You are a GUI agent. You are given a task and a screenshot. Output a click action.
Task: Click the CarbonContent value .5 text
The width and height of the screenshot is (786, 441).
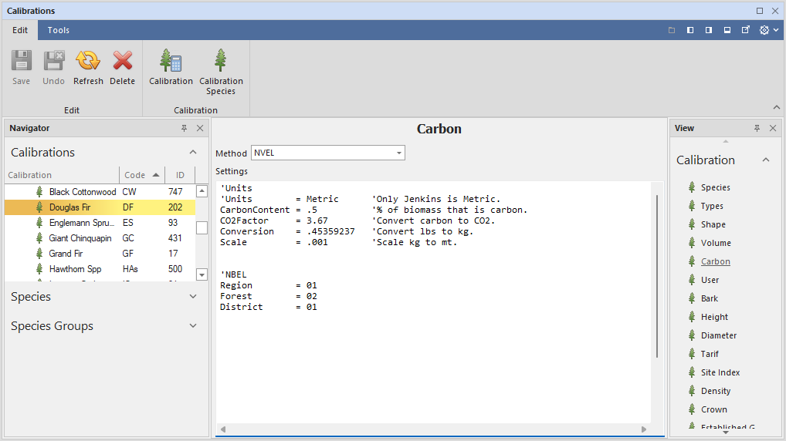[x=312, y=210]
